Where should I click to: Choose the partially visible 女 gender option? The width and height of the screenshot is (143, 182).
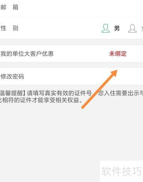(142, 28)
